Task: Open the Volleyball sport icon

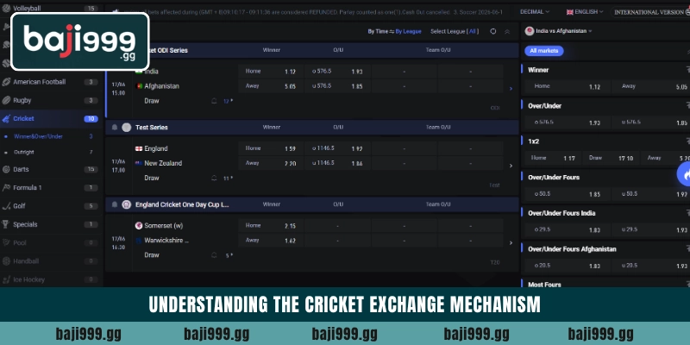Action: tap(6, 9)
